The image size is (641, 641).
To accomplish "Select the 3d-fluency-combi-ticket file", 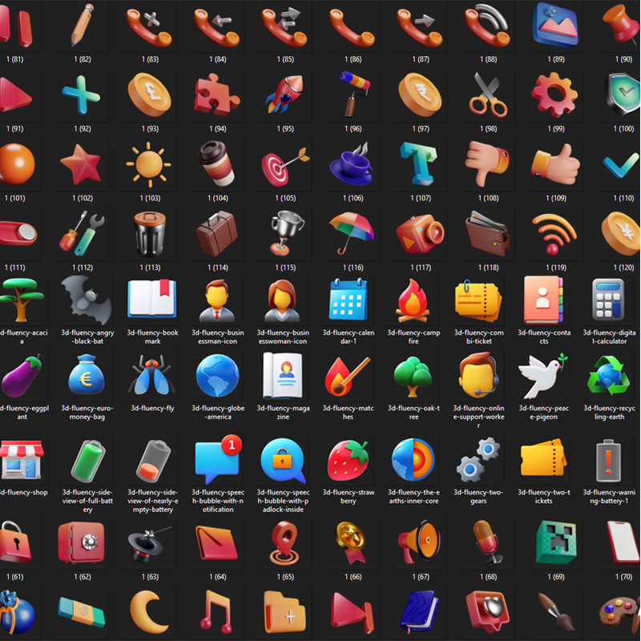I will [478, 301].
